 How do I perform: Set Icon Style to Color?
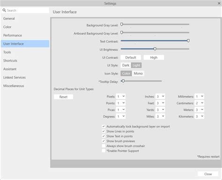[x=126, y=73]
